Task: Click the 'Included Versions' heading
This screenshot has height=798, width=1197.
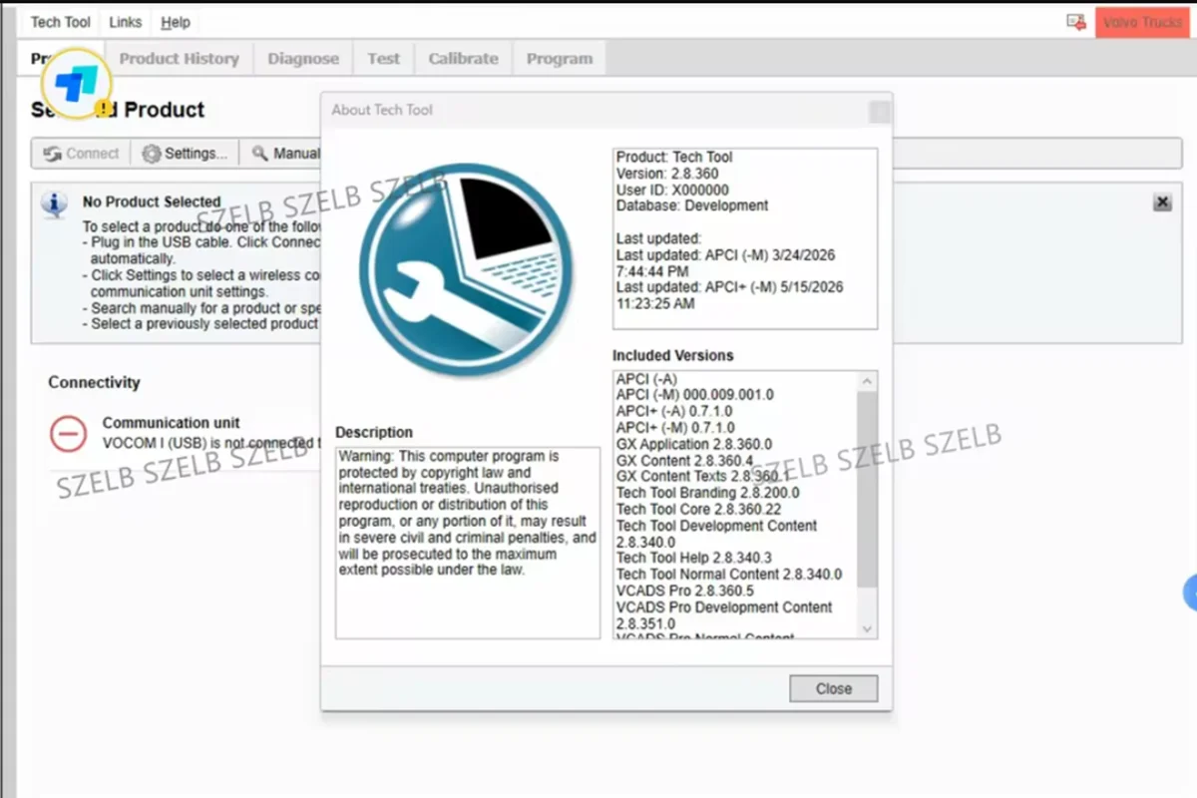Action: [x=672, y=355]
